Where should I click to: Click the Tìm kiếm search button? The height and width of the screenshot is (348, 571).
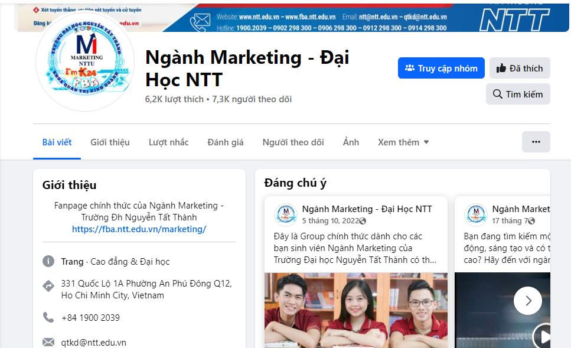(518, 94)
